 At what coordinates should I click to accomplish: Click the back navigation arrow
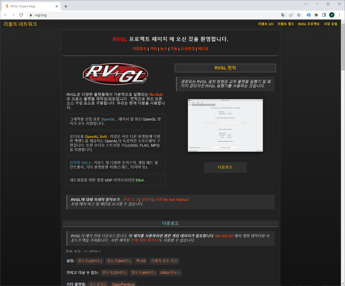click(x=6, y=15)
